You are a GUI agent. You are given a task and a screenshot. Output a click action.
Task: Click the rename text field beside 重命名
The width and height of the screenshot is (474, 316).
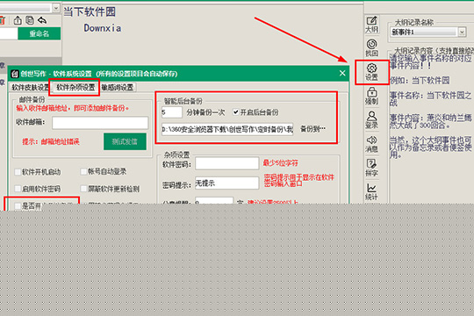pyautogui.click(x=9, y=33)
